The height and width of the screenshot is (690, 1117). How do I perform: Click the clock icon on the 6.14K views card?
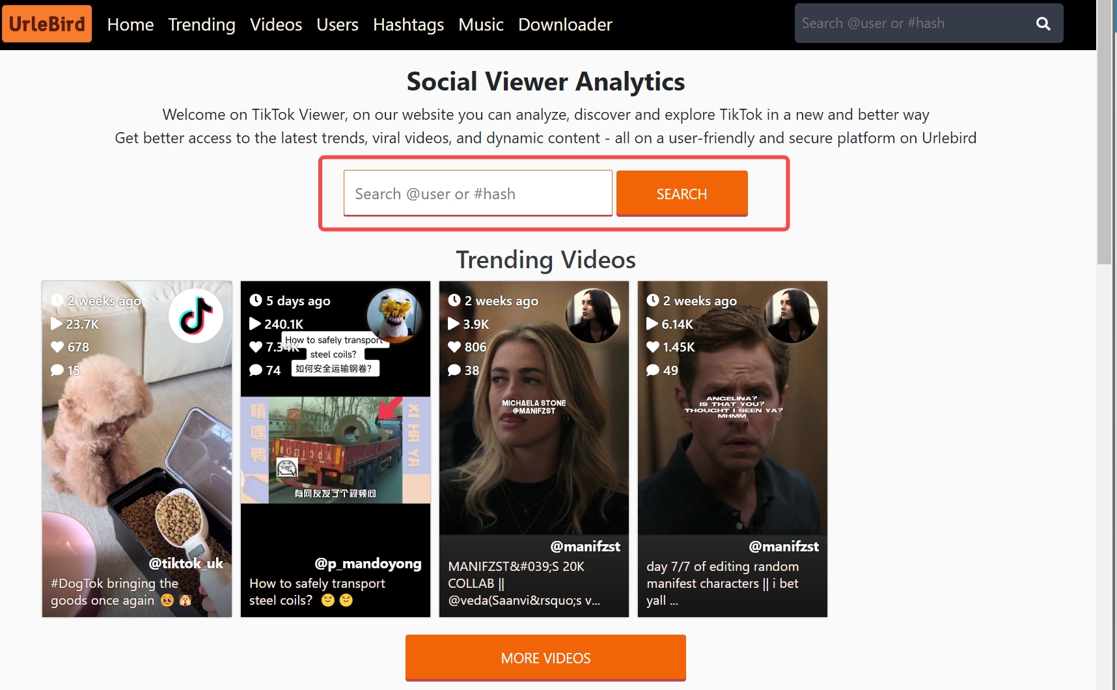[653, 300]
